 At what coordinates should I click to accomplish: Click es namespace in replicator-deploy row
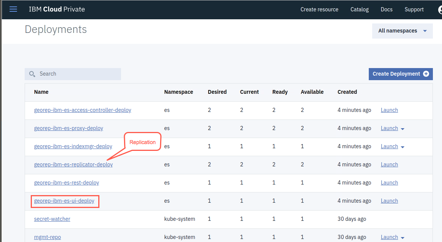coord(167,165)
